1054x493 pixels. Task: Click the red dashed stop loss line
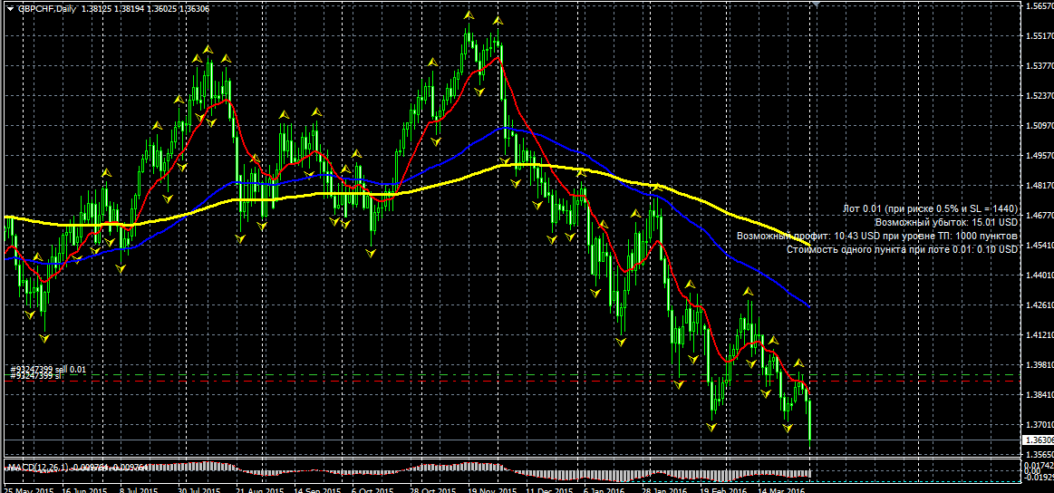point(511,381)
